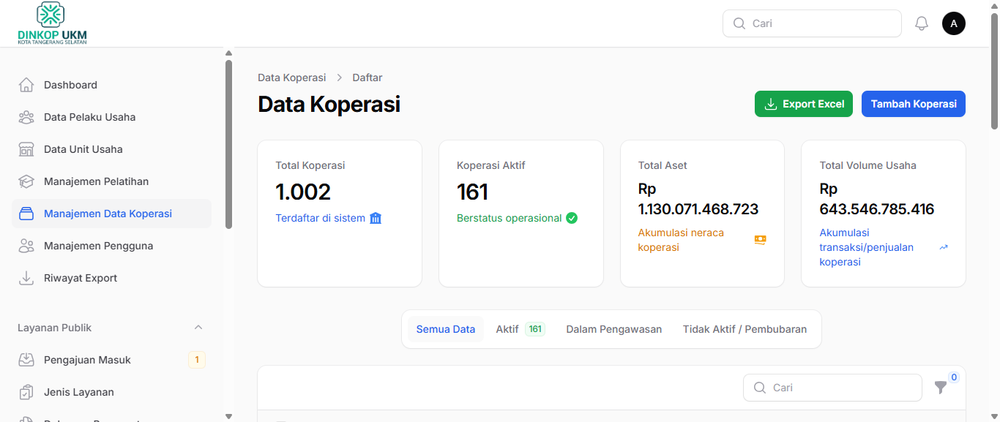Open Manajemen Pelatihan menu
This screenshot has height=422, width=1000.
111,181
